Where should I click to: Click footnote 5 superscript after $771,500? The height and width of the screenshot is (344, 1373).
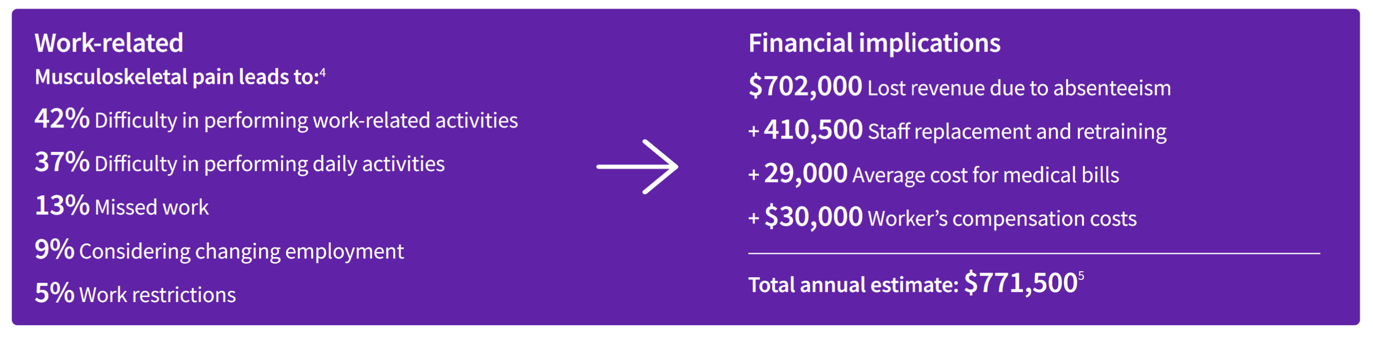click(1081, 276)
